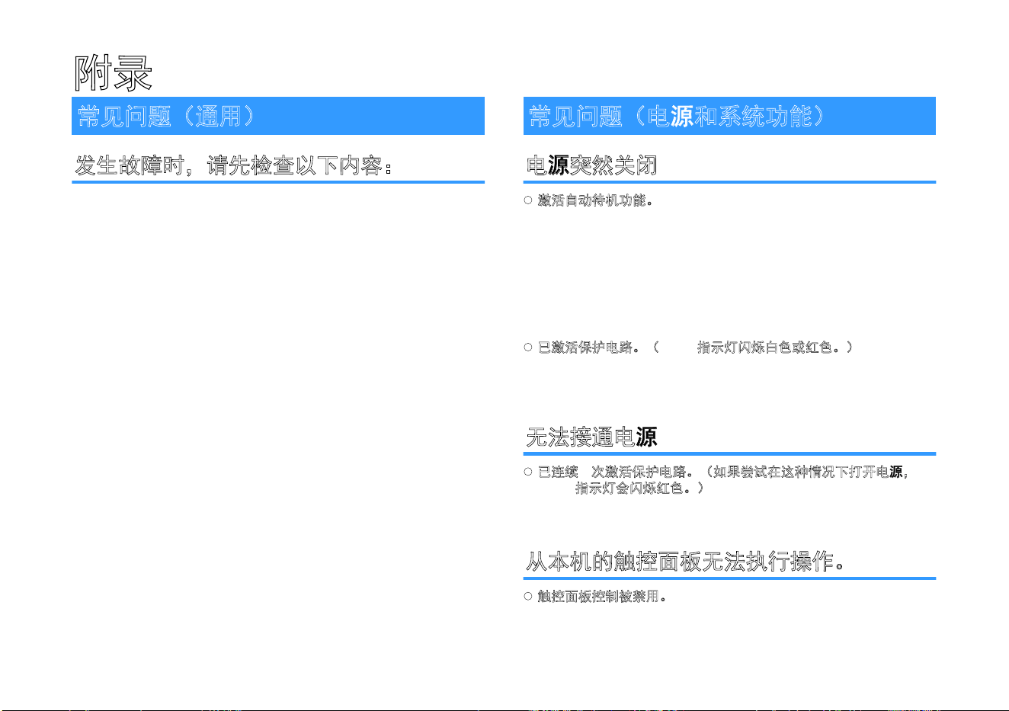Select the heading 无法接通电源

coord(591,437)
